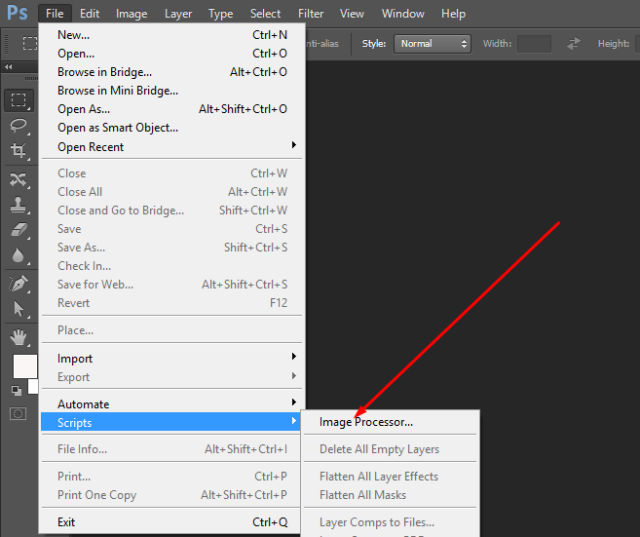The height and width of the screenshot is (537, 640).
Task: Click swap width and height arrows
Action: (x=574, y=43)
